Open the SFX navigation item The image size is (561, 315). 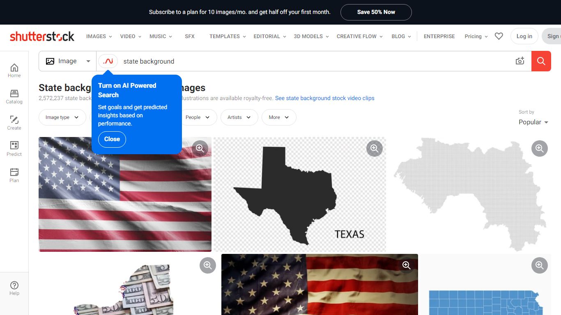[x=190, y=36]
